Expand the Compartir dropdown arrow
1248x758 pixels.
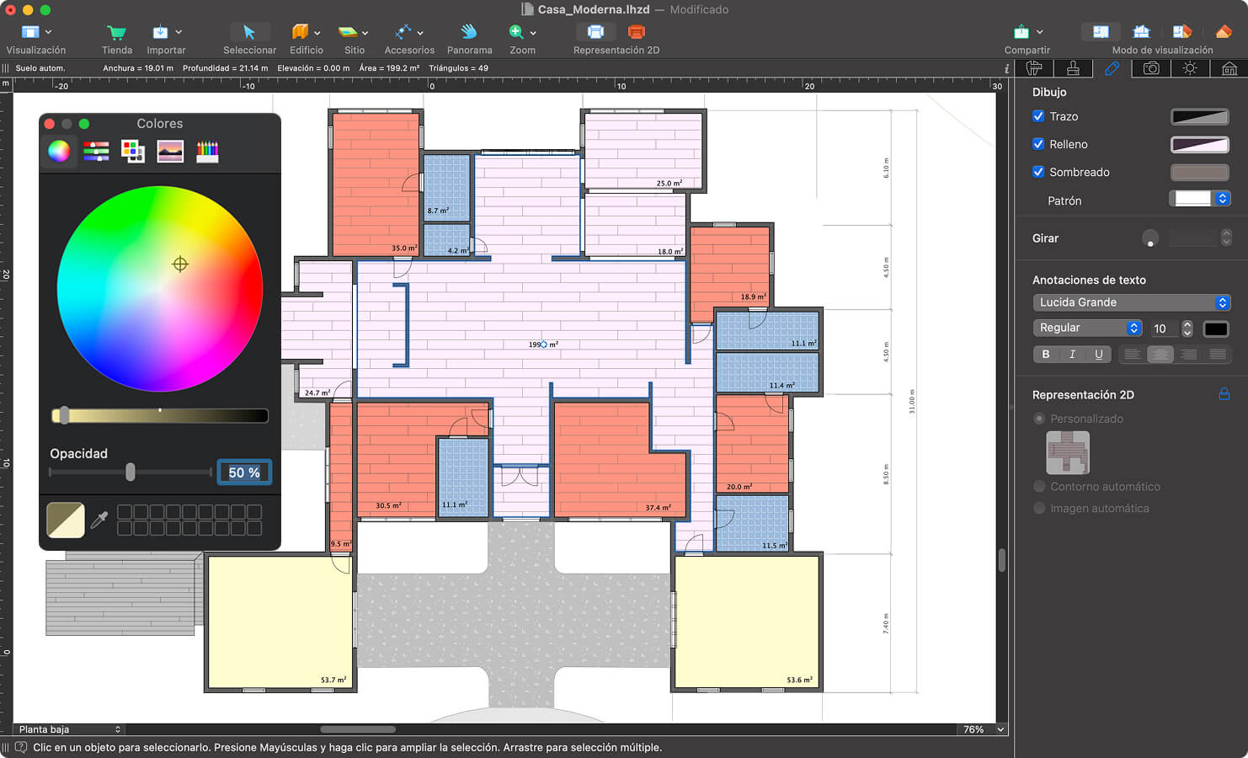(x=1040, y=32)
